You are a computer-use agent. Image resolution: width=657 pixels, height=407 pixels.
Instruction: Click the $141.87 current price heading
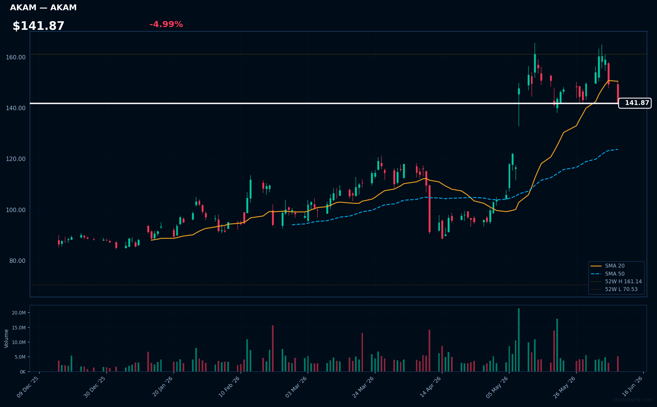38,26
